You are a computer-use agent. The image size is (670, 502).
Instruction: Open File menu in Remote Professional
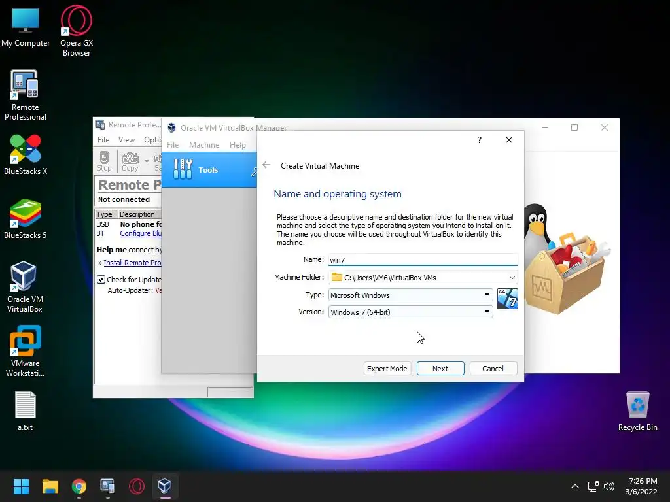pyautogui.click(x=103, y=140)
